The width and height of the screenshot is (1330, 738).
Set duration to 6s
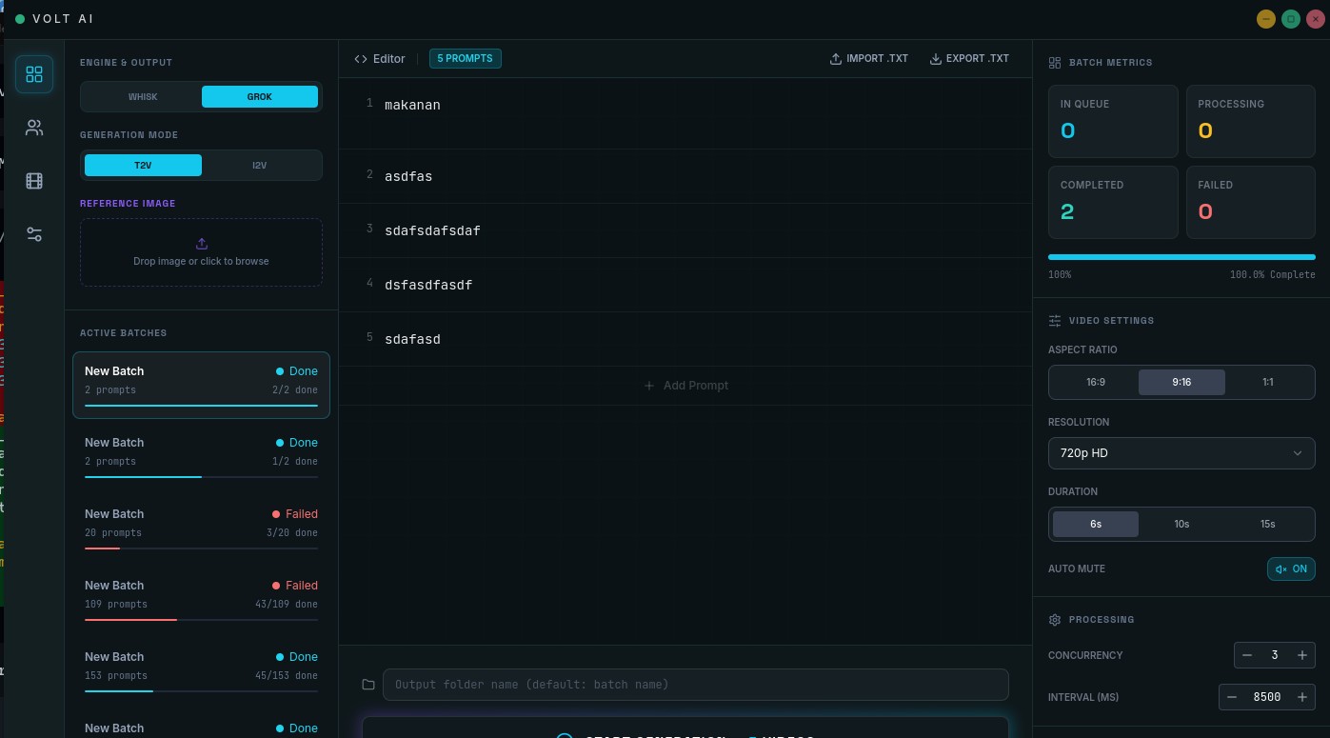tap(1096, 524)
